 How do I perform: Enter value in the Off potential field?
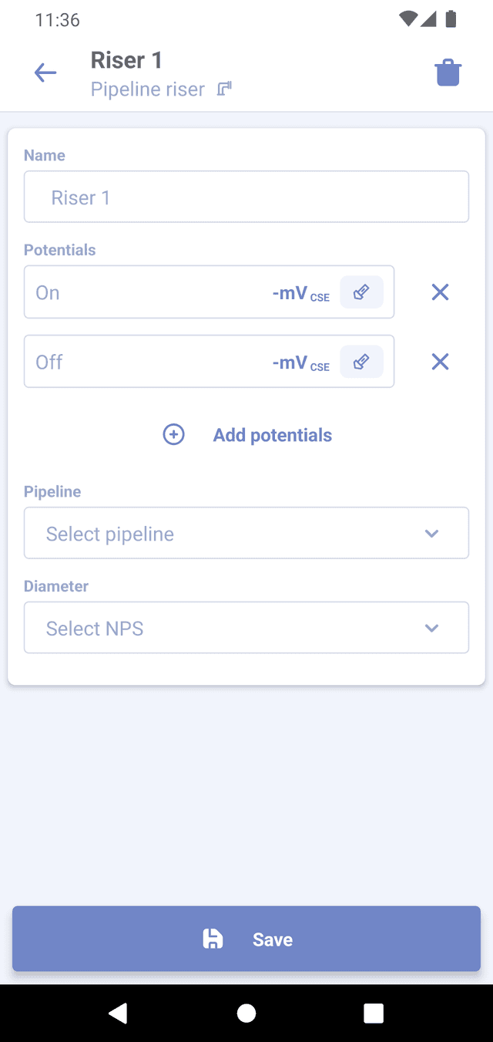click(146, 362)
